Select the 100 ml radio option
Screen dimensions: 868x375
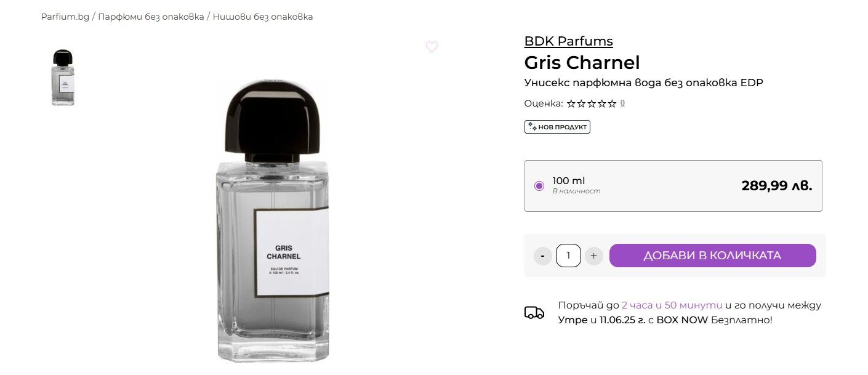[x=539, y=186]
